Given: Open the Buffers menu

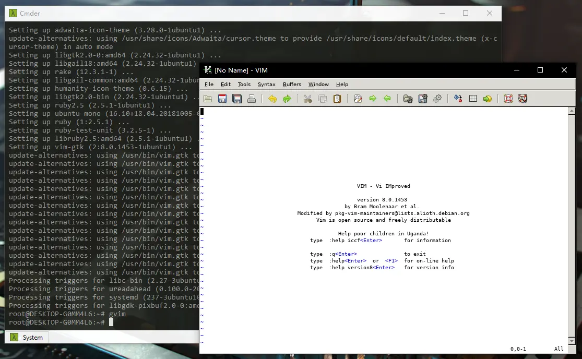Looking at the screenshot, I should click(292, 84).
